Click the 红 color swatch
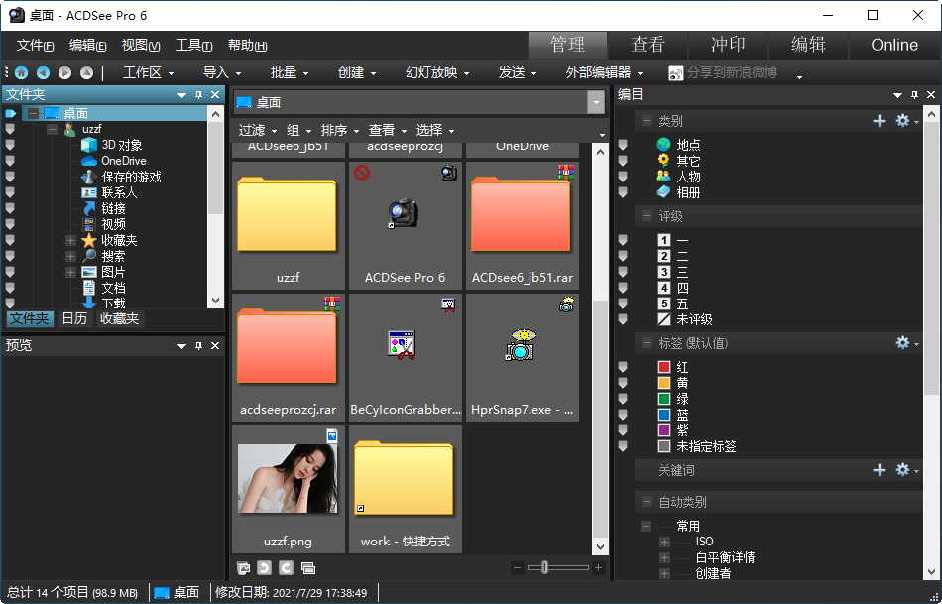This screenshot has height=604, width=942. pos(663,367)
